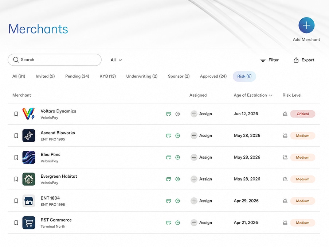Assign a user to Bleu Pons
The height and width of the screenshot is (247, 329).
point(201,157)
